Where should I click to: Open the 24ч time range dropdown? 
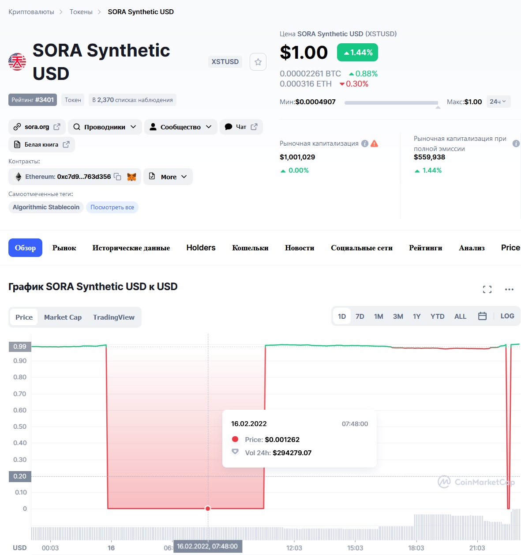tap(499, 102)
